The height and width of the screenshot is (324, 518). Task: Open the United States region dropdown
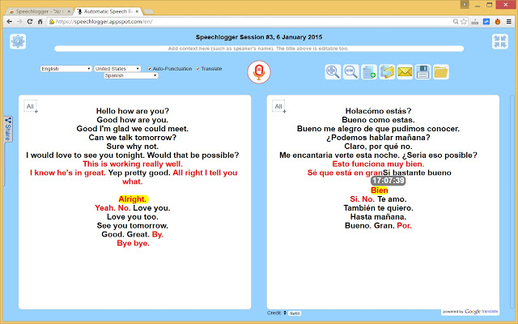point(117,69)
